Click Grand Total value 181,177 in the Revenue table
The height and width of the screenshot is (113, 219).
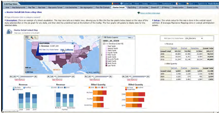(x=208, y=51)
